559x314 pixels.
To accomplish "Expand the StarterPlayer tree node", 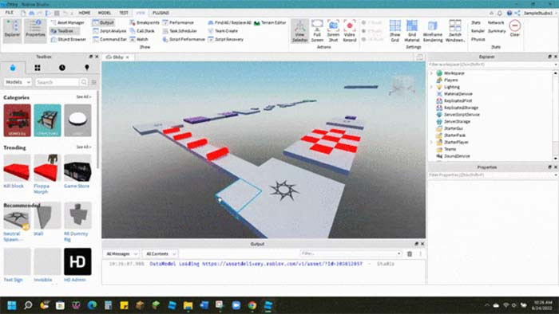I will (x=431, y=142).
